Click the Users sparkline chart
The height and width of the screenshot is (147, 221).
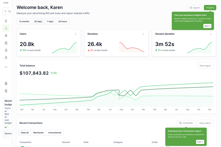pos(64,48)
